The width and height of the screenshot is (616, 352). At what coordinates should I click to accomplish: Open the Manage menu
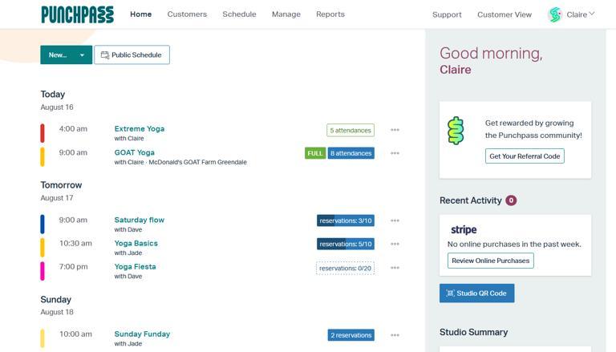(286, 14)
